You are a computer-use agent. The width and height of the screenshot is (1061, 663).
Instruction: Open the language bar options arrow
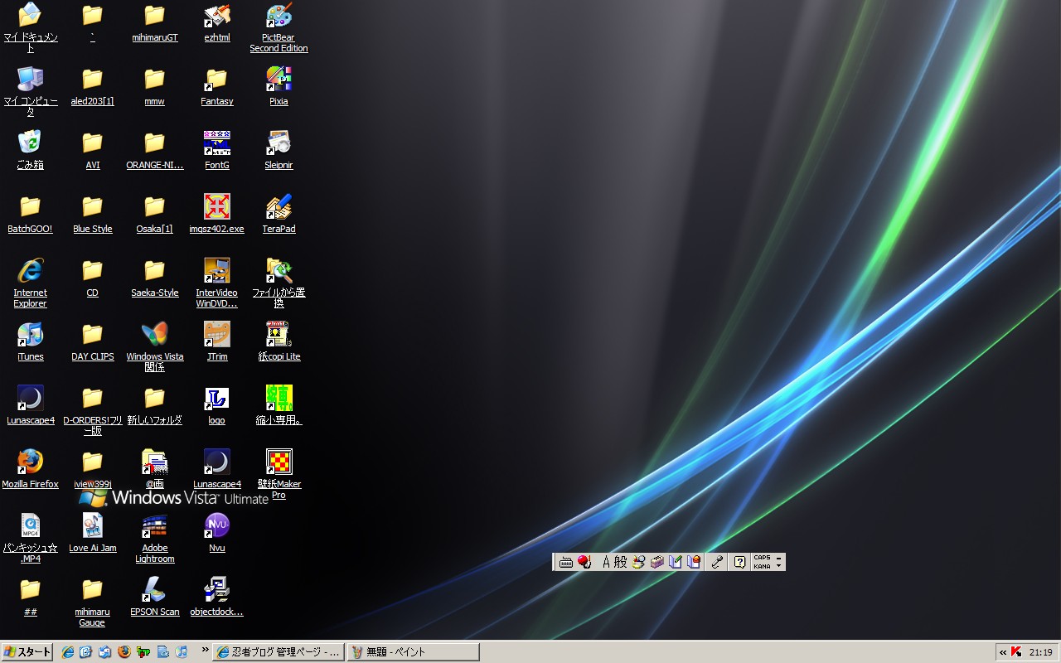(779, 566)
